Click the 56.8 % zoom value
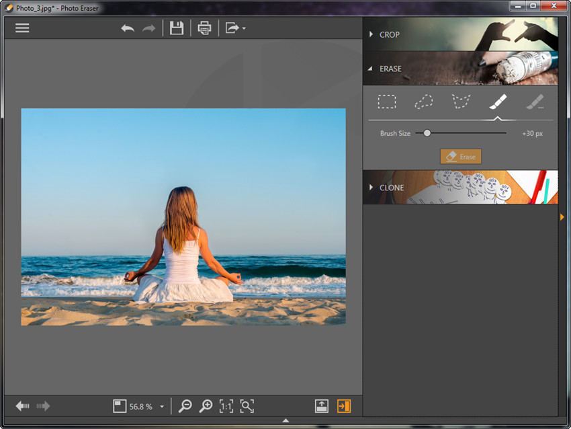The height and width of the screenshot is (429, 571). point(140,406)
